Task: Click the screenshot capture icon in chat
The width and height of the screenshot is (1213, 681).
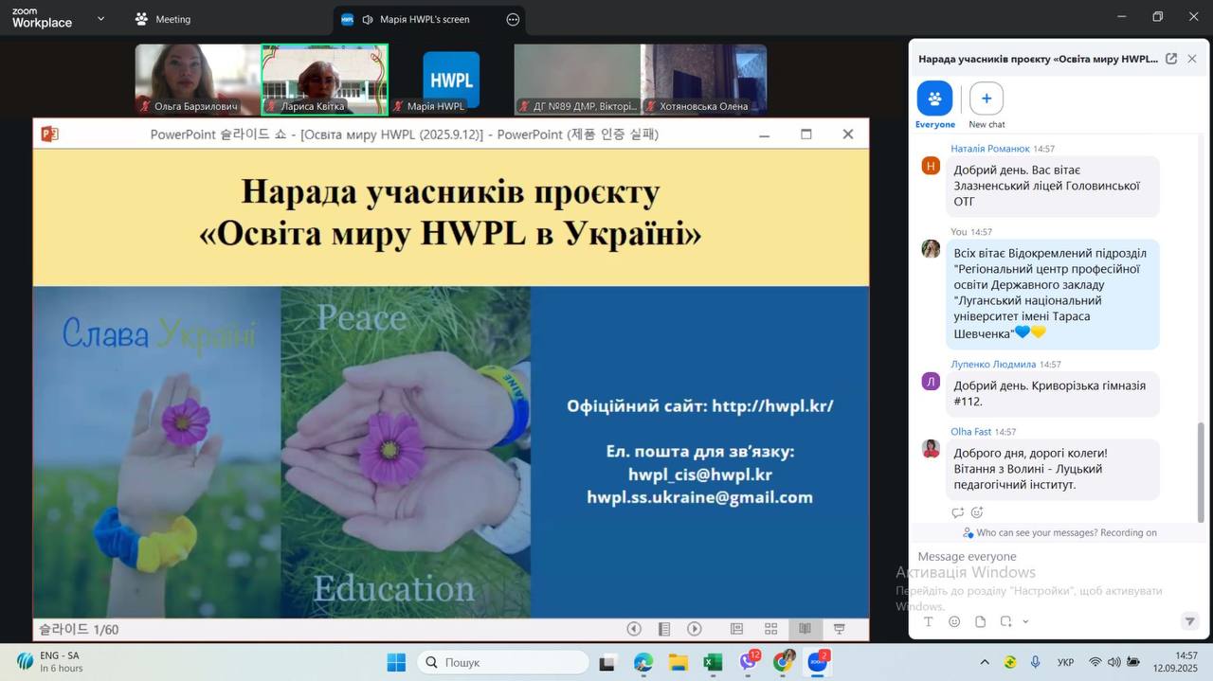Action: click(x=1005, y=621)
